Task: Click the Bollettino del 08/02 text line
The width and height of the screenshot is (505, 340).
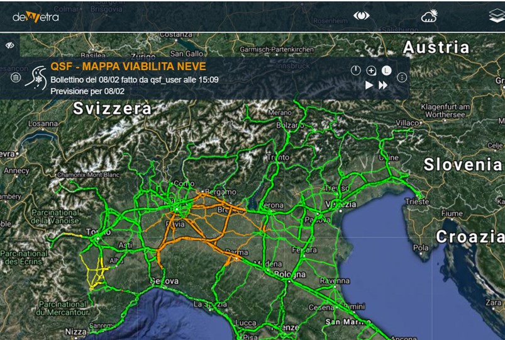Action: point(134,80)
